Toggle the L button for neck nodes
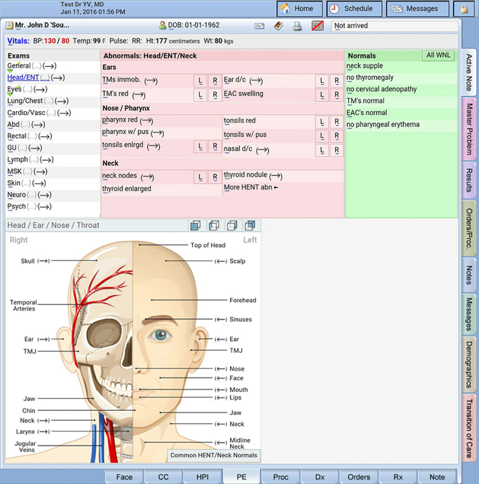 [x=201, y=177]
